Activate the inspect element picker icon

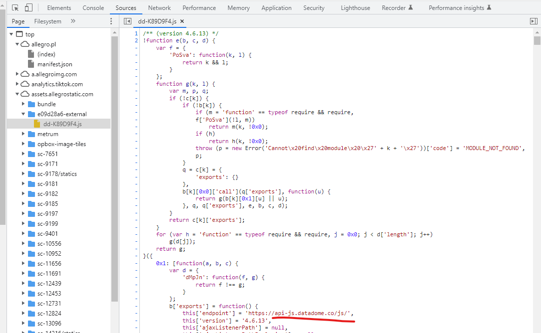point(15,8)
